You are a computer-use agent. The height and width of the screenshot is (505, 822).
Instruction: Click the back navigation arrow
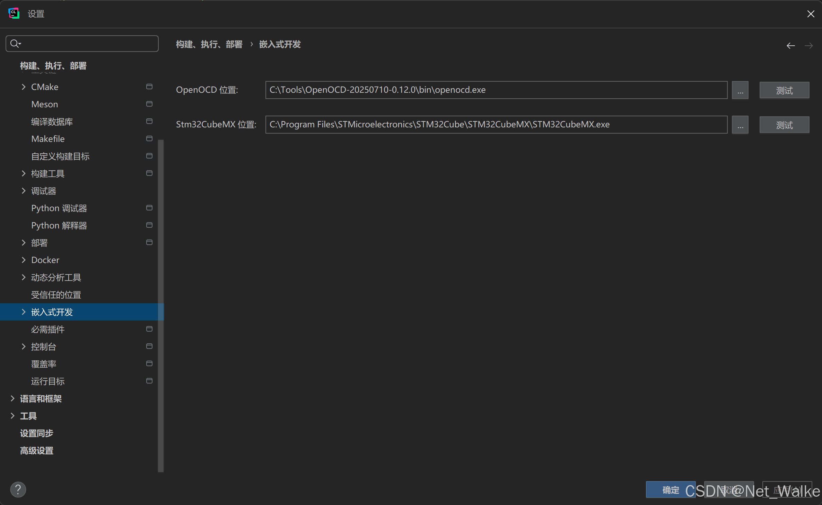790,46
